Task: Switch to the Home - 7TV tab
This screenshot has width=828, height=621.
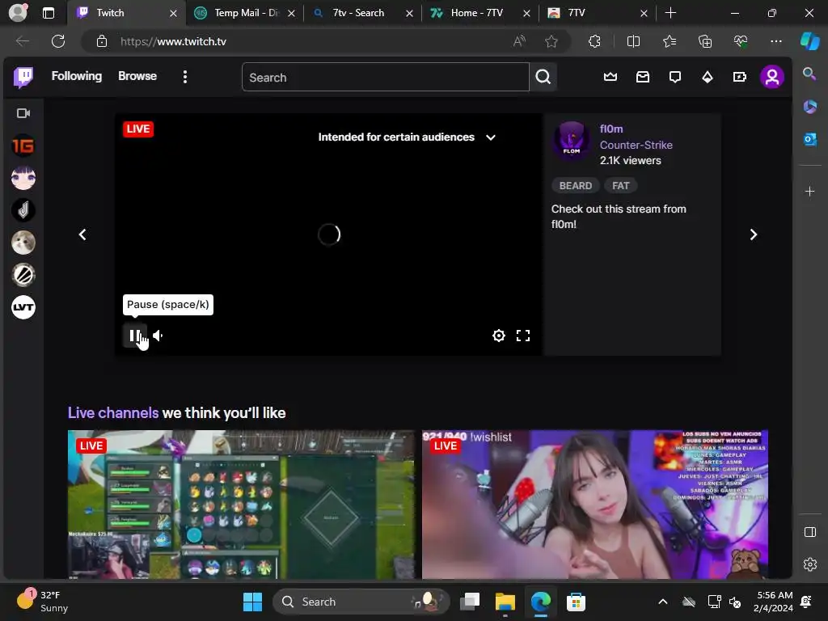Action: tap(480, 13)
